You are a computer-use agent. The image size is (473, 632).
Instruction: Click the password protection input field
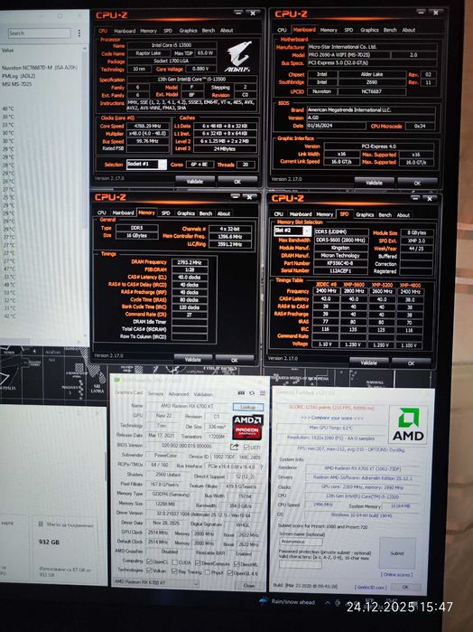(x=301, y=565)
